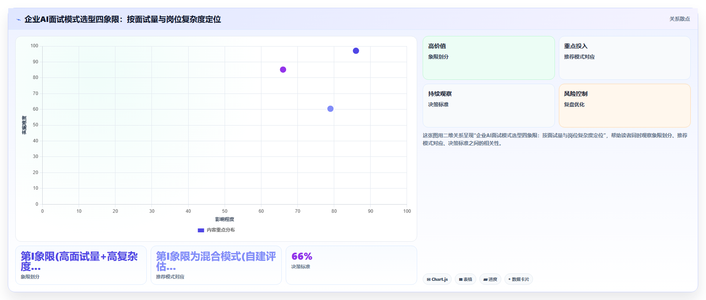Viewport: 706px width, 300px height.
Task: Click the small icon before the page title
Action: (18, 20)
